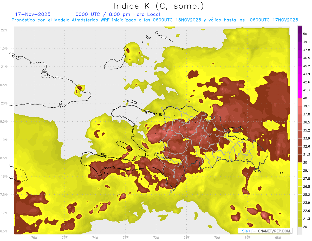
Task: Click the "26.5" colorbar label
Action: click(x=307, y=187)
